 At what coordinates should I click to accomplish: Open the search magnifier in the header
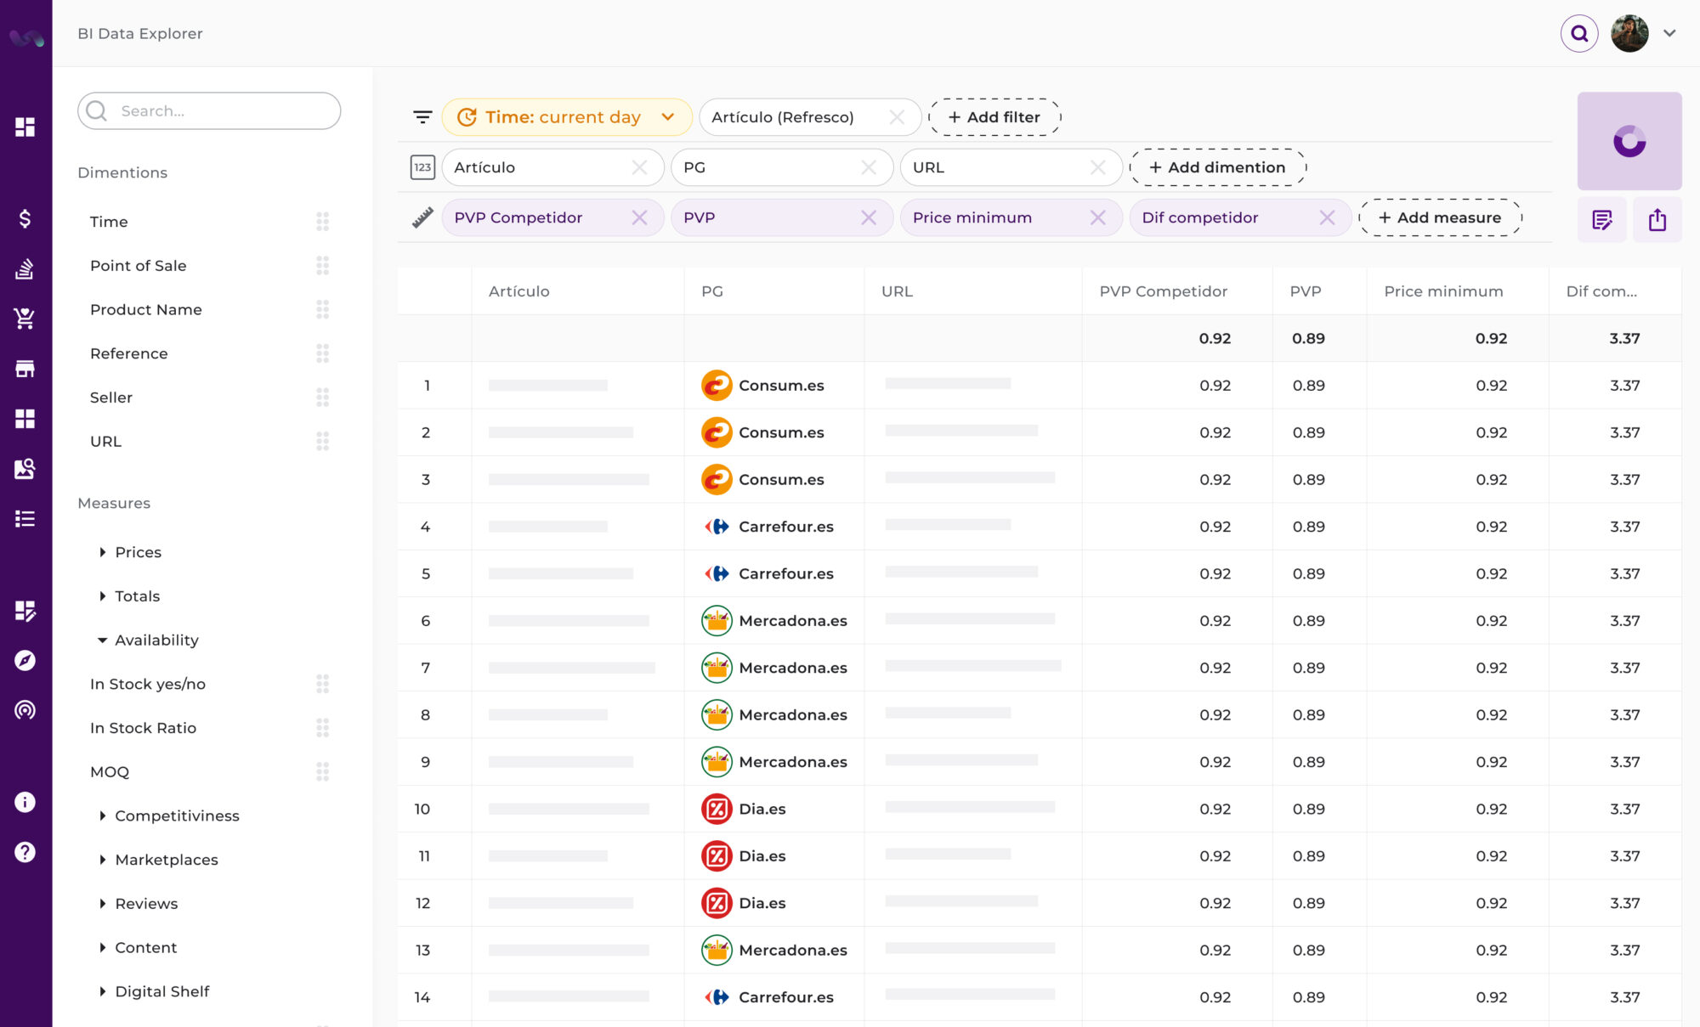[1578, 33]
